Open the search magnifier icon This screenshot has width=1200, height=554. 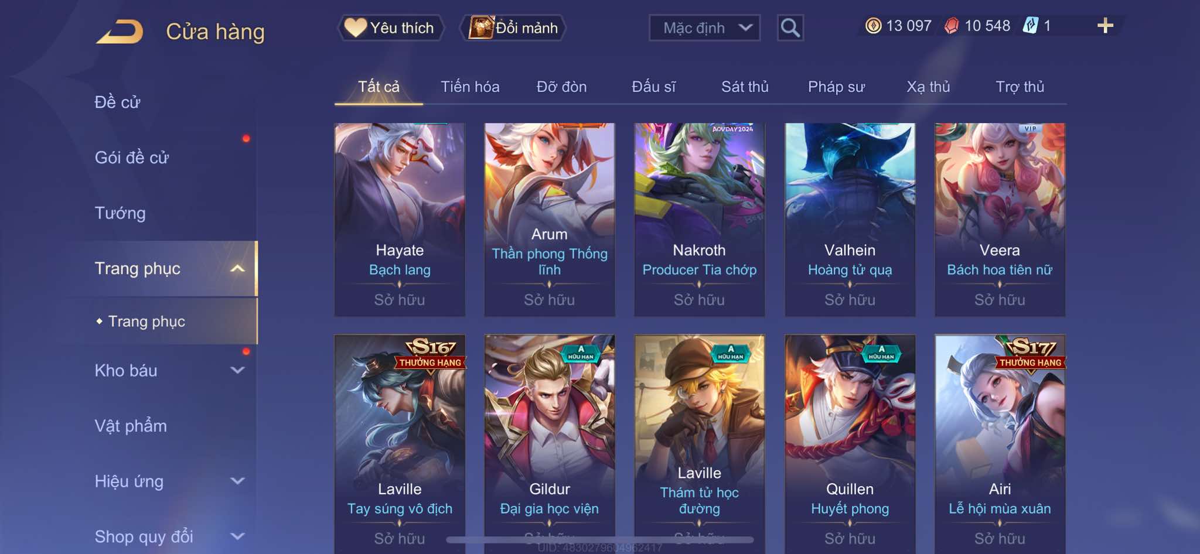point(790,28)
